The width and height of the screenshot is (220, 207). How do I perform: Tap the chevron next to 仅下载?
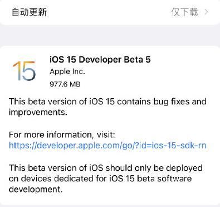[206, 12]
